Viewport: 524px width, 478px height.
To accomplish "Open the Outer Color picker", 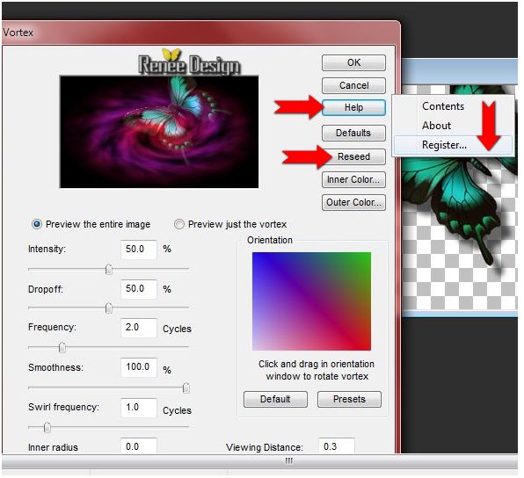I will 353,202.
